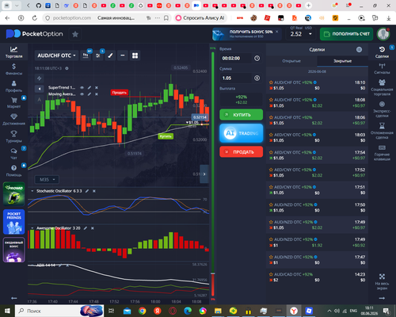Remove the Stochastic Oscillator indicator

(x=94, y=191)
